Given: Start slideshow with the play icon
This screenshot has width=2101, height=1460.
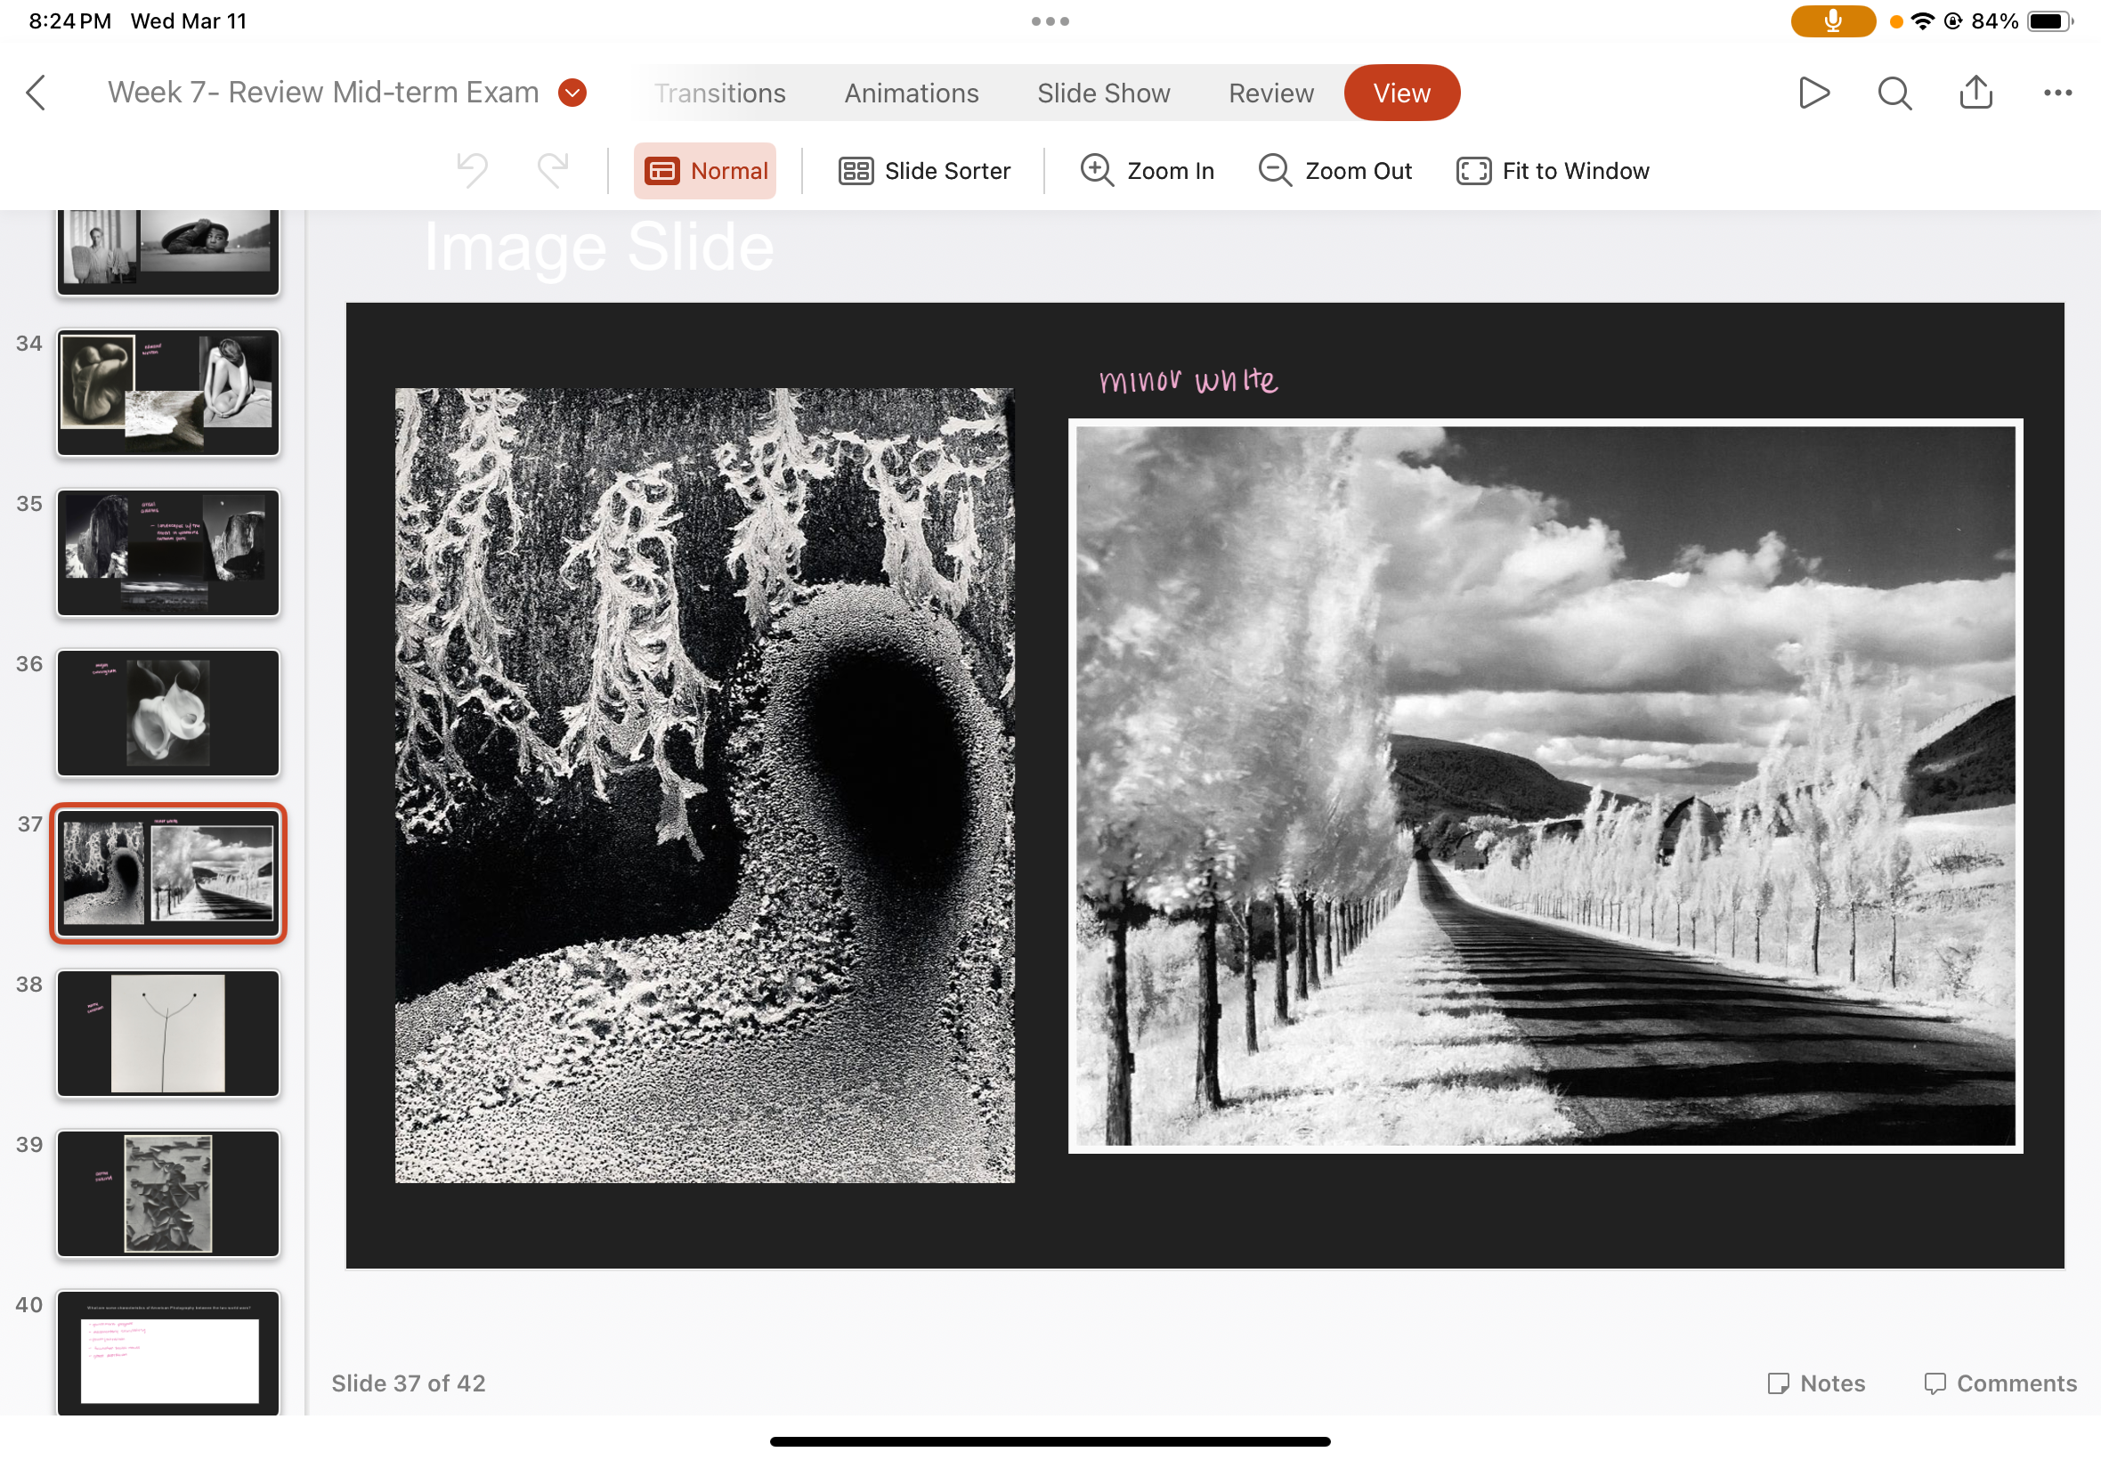Looking at the screenshot, I should pyautogui.click(x=1813, y=93).
